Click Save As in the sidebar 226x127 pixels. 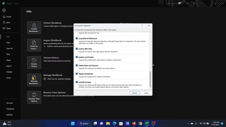(x=10, y=48)
